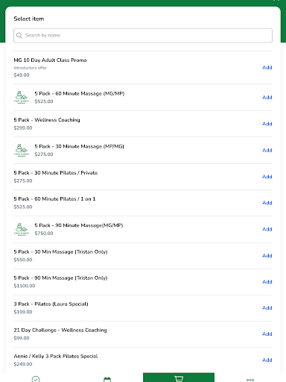Open the shopping cart tab
This screenshot has height=382, width=286.
click(x=179, y=378)
